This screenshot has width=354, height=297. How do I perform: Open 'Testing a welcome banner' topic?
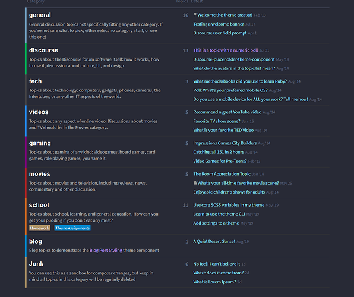coord(219,24)
